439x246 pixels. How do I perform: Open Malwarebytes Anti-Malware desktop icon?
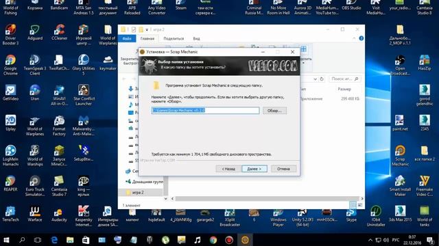coord(84,126)
